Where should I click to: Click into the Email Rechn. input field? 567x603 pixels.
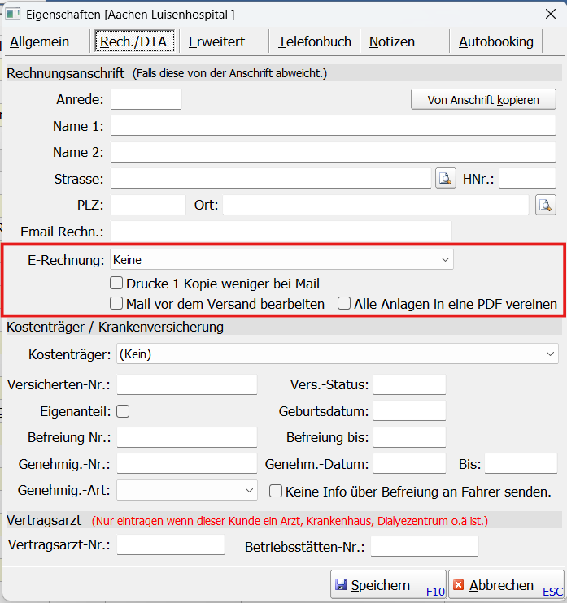point(280,232)
